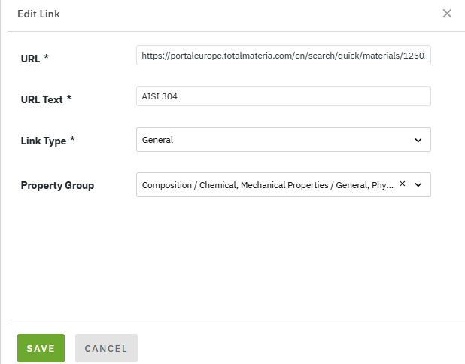Click the Link Type field label
The image size is (465, 364).
[x=43, y=141]
